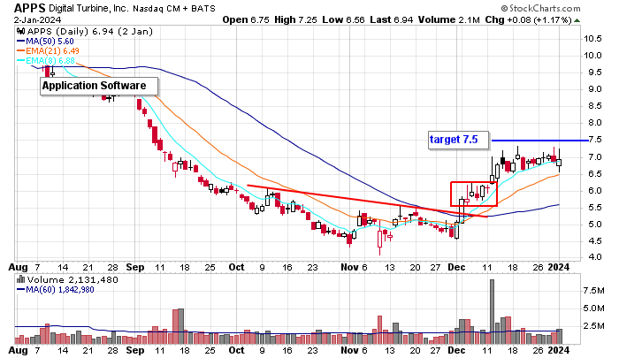
Task: Click 10.5 on the price axis
Action: [x=592, y=39]
